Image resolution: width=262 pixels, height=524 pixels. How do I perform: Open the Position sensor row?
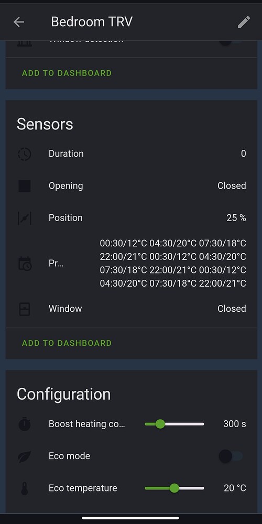(x=131, y=218)
